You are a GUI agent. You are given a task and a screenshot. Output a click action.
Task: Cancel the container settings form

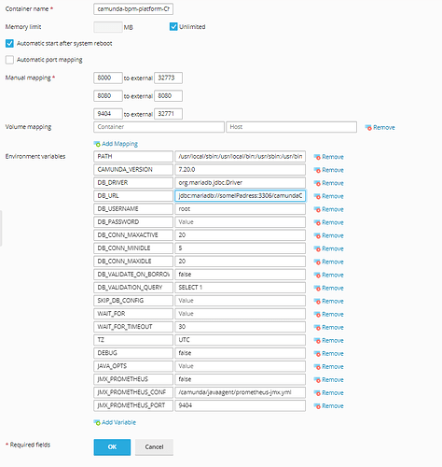(154, 447)
